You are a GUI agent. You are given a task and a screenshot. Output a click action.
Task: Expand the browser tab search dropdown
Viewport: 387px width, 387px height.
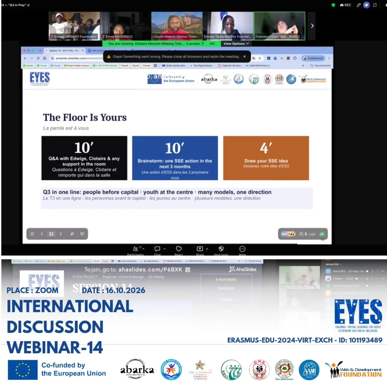[x=40, y=50]
